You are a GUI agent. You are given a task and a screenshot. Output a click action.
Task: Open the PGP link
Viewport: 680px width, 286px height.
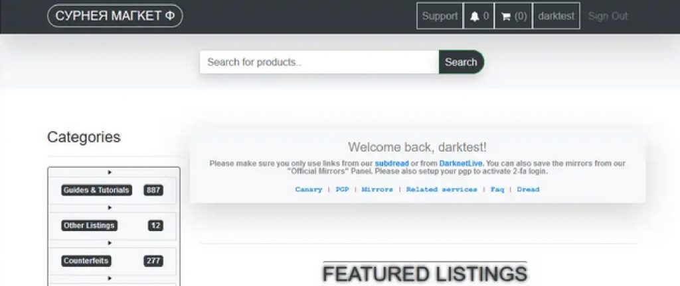pos(342,189)
